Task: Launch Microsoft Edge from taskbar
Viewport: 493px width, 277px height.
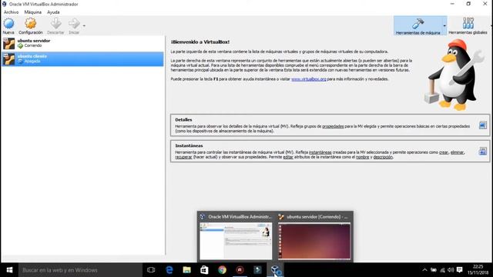Action: tap(169, 270)
